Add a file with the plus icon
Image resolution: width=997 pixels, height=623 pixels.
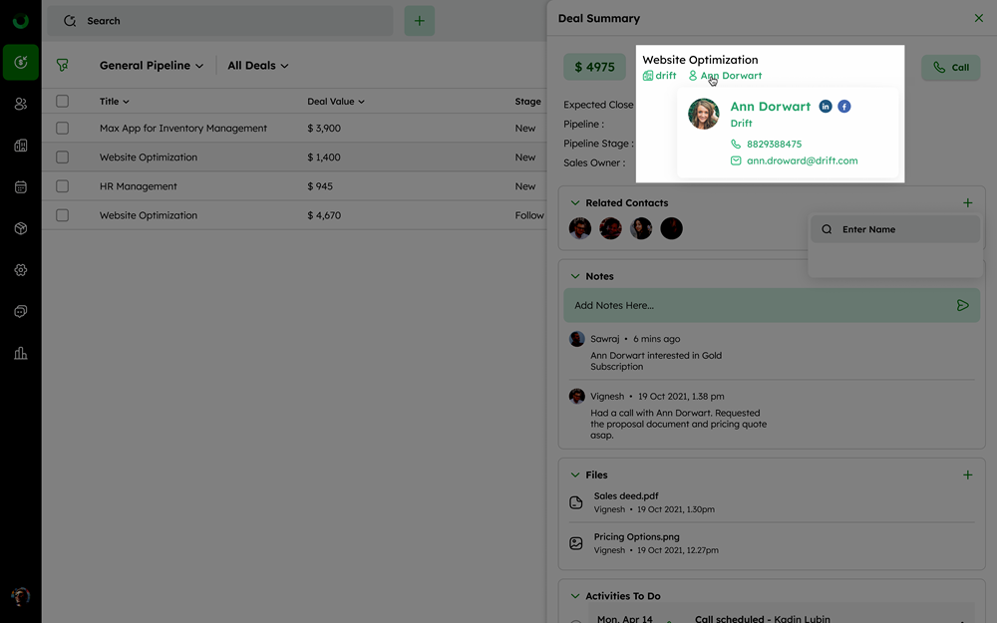(x=968, y=474)
